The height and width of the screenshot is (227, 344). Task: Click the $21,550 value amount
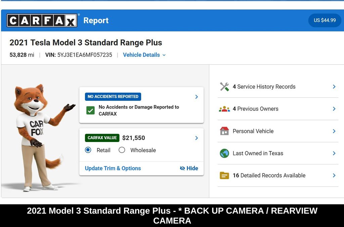tap(133, 138)
